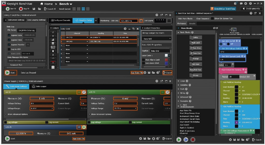Open settings gear on Start DAQ970A Datalog block
The image size is (265, 145).
(243, 70)
